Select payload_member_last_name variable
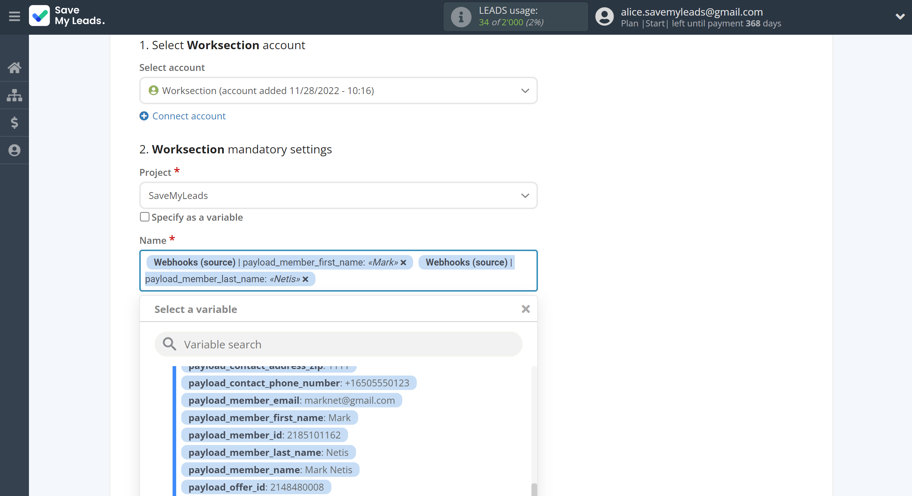Screen dimensions: 912x496 pos(268,452)
